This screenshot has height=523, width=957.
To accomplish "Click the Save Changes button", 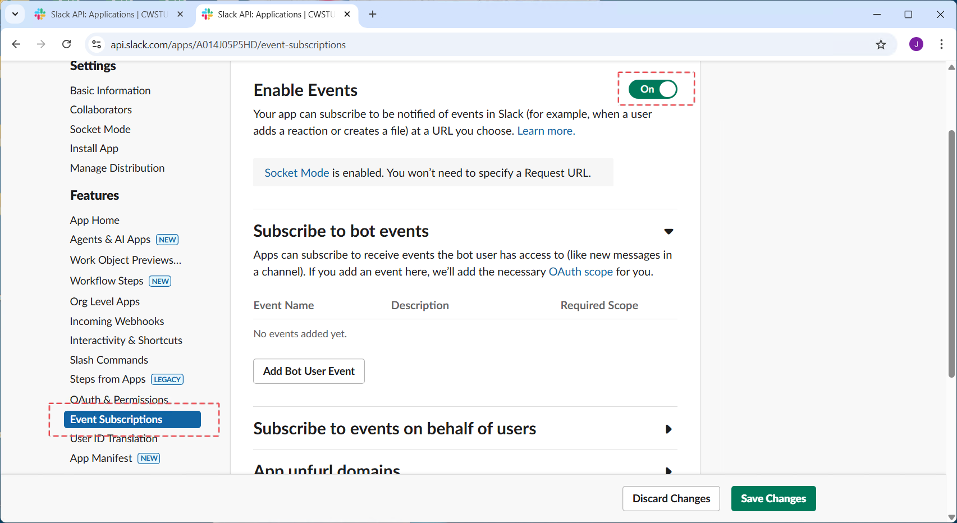I will coord(773,498).
